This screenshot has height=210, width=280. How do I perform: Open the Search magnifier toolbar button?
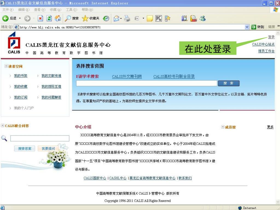point(72,18)
